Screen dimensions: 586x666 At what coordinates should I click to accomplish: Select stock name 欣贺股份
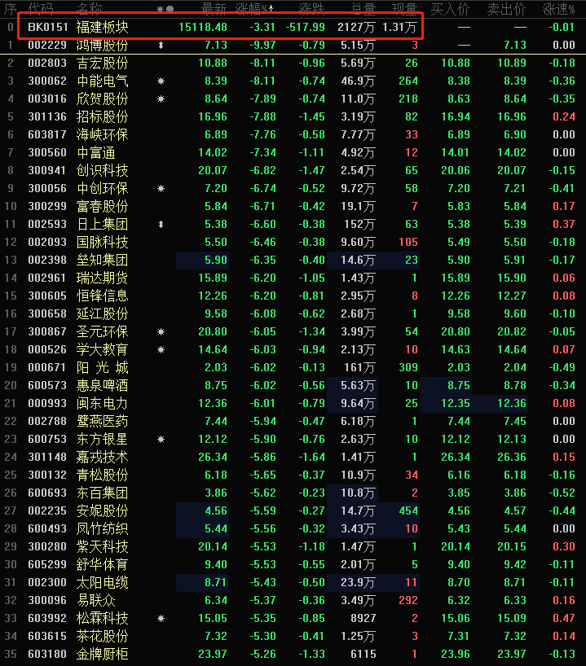click(x=102, y=99)
